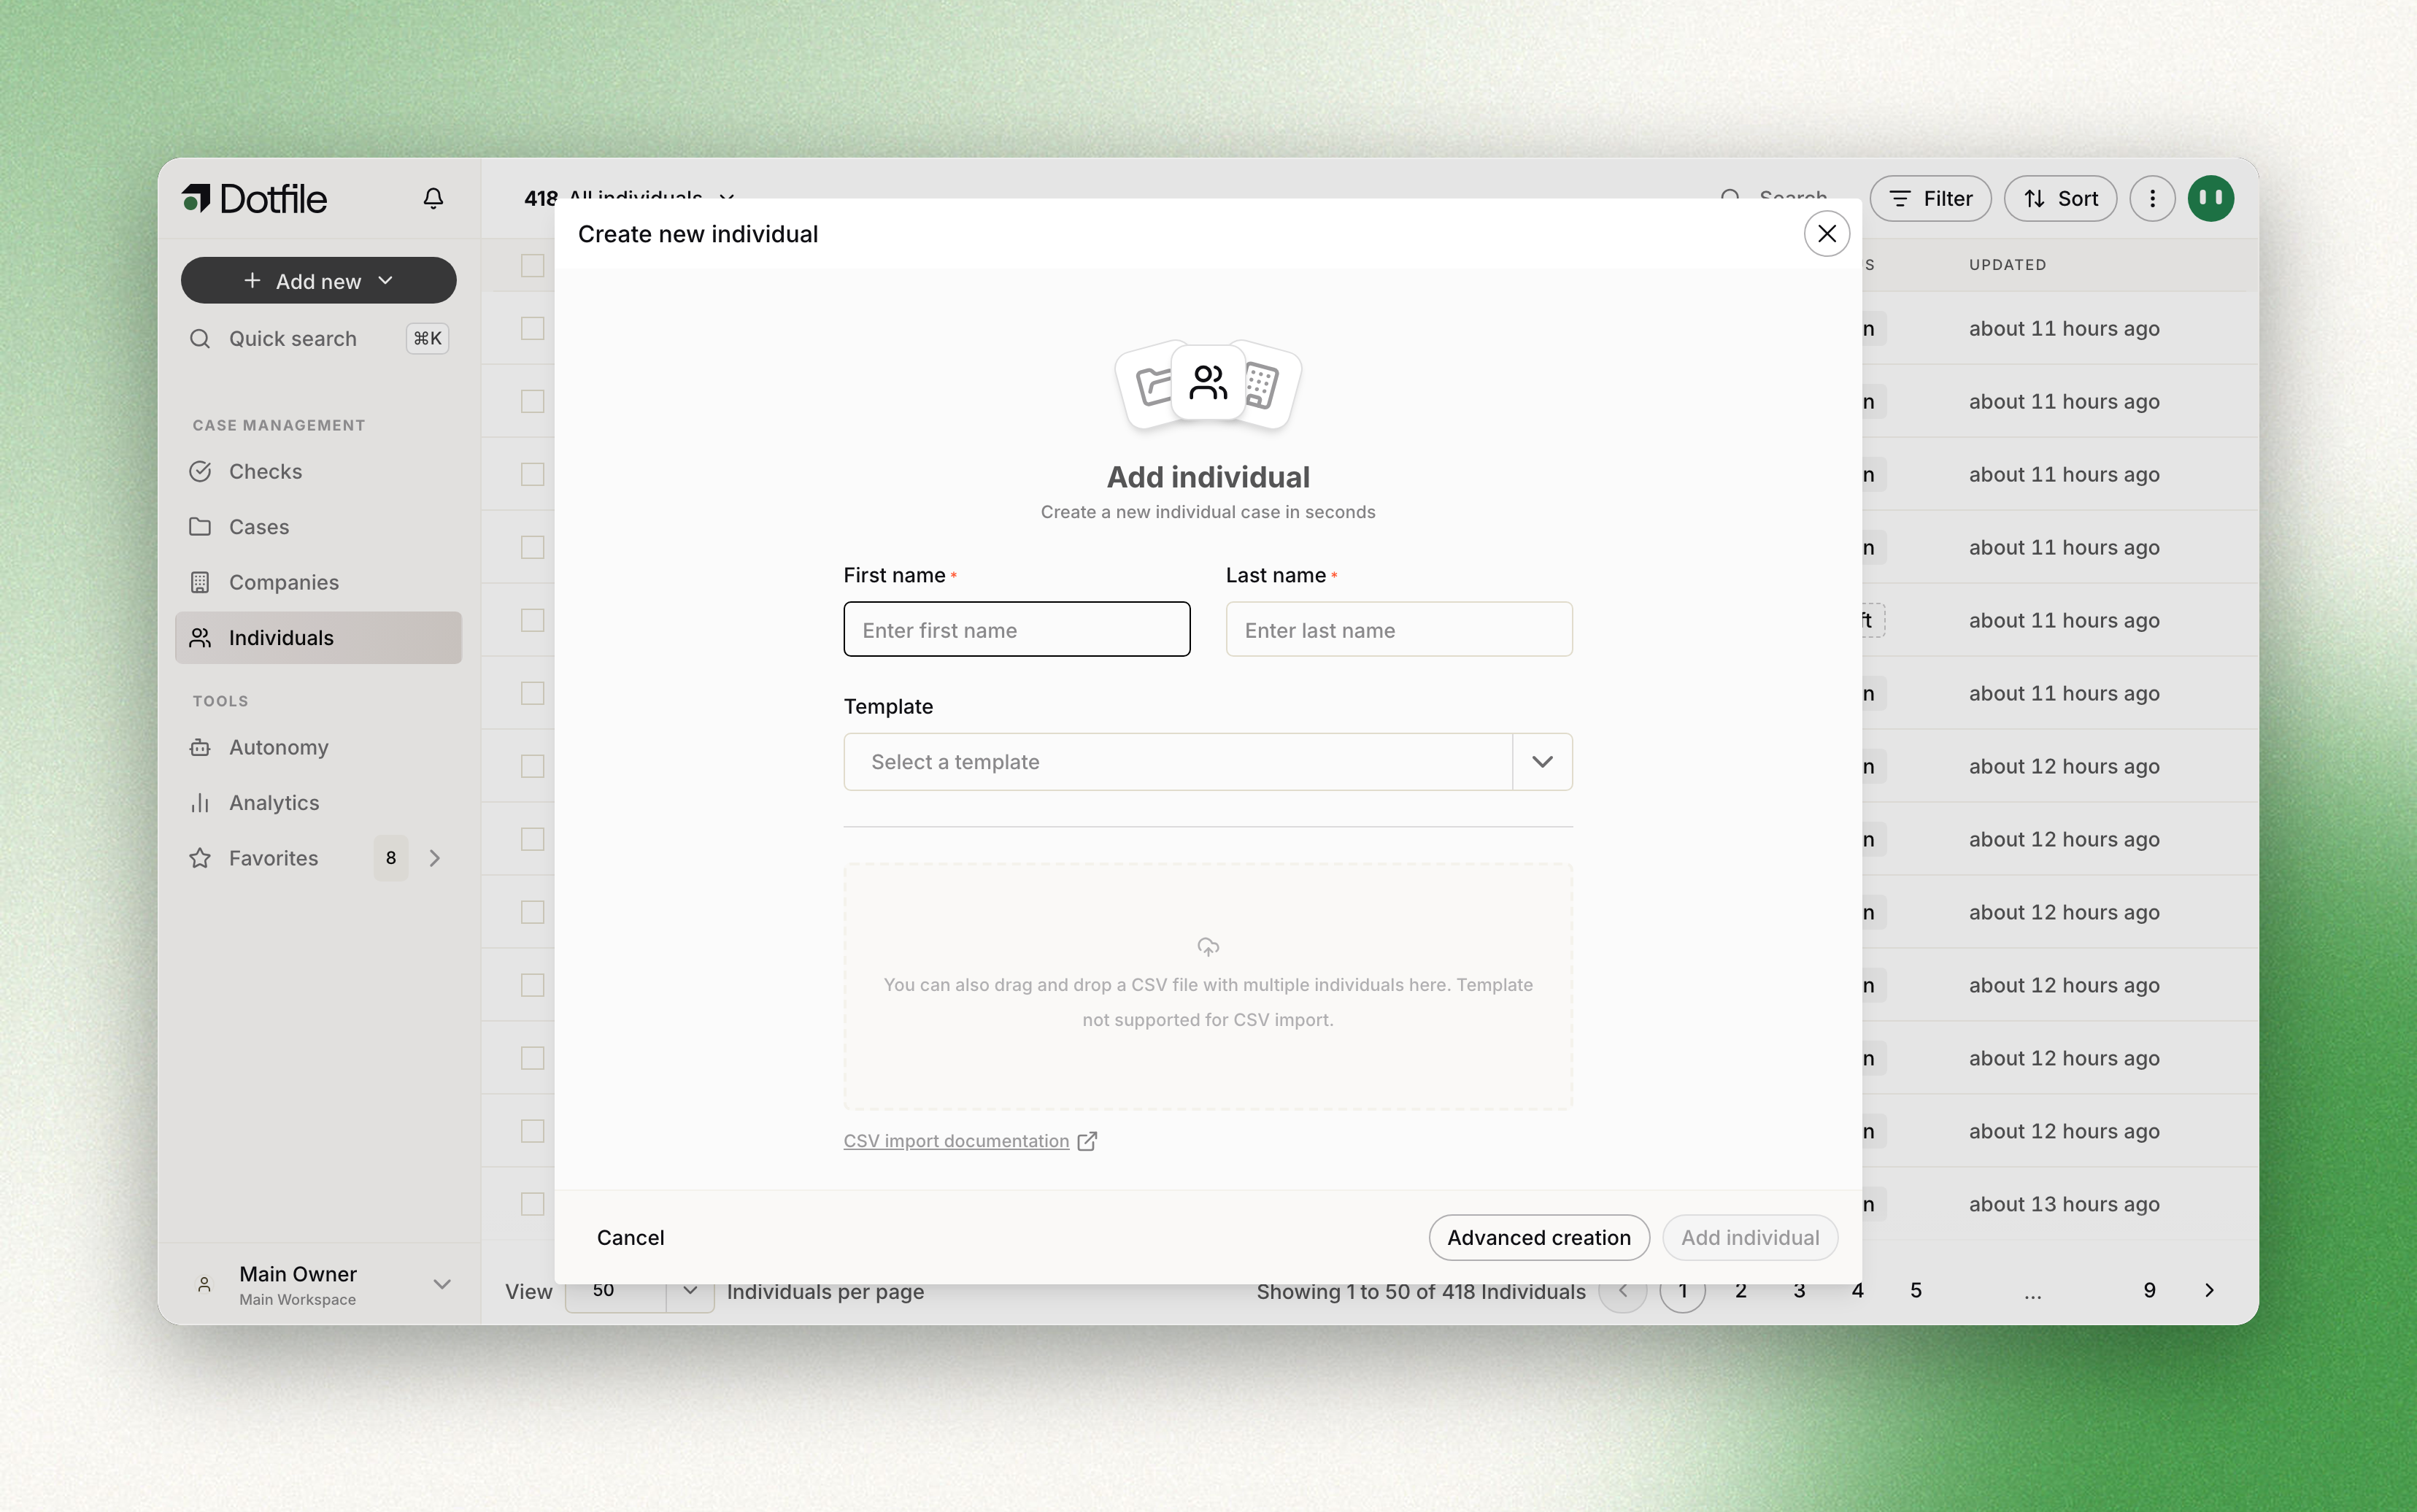Go to page 3

tap(1799, 1290)
